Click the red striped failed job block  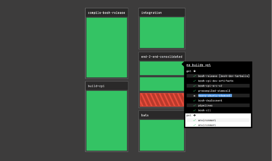point(161,100)
